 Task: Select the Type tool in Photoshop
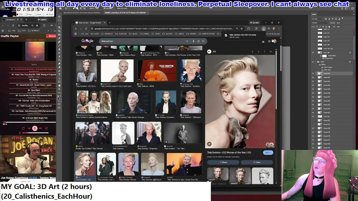pos(59,74)
